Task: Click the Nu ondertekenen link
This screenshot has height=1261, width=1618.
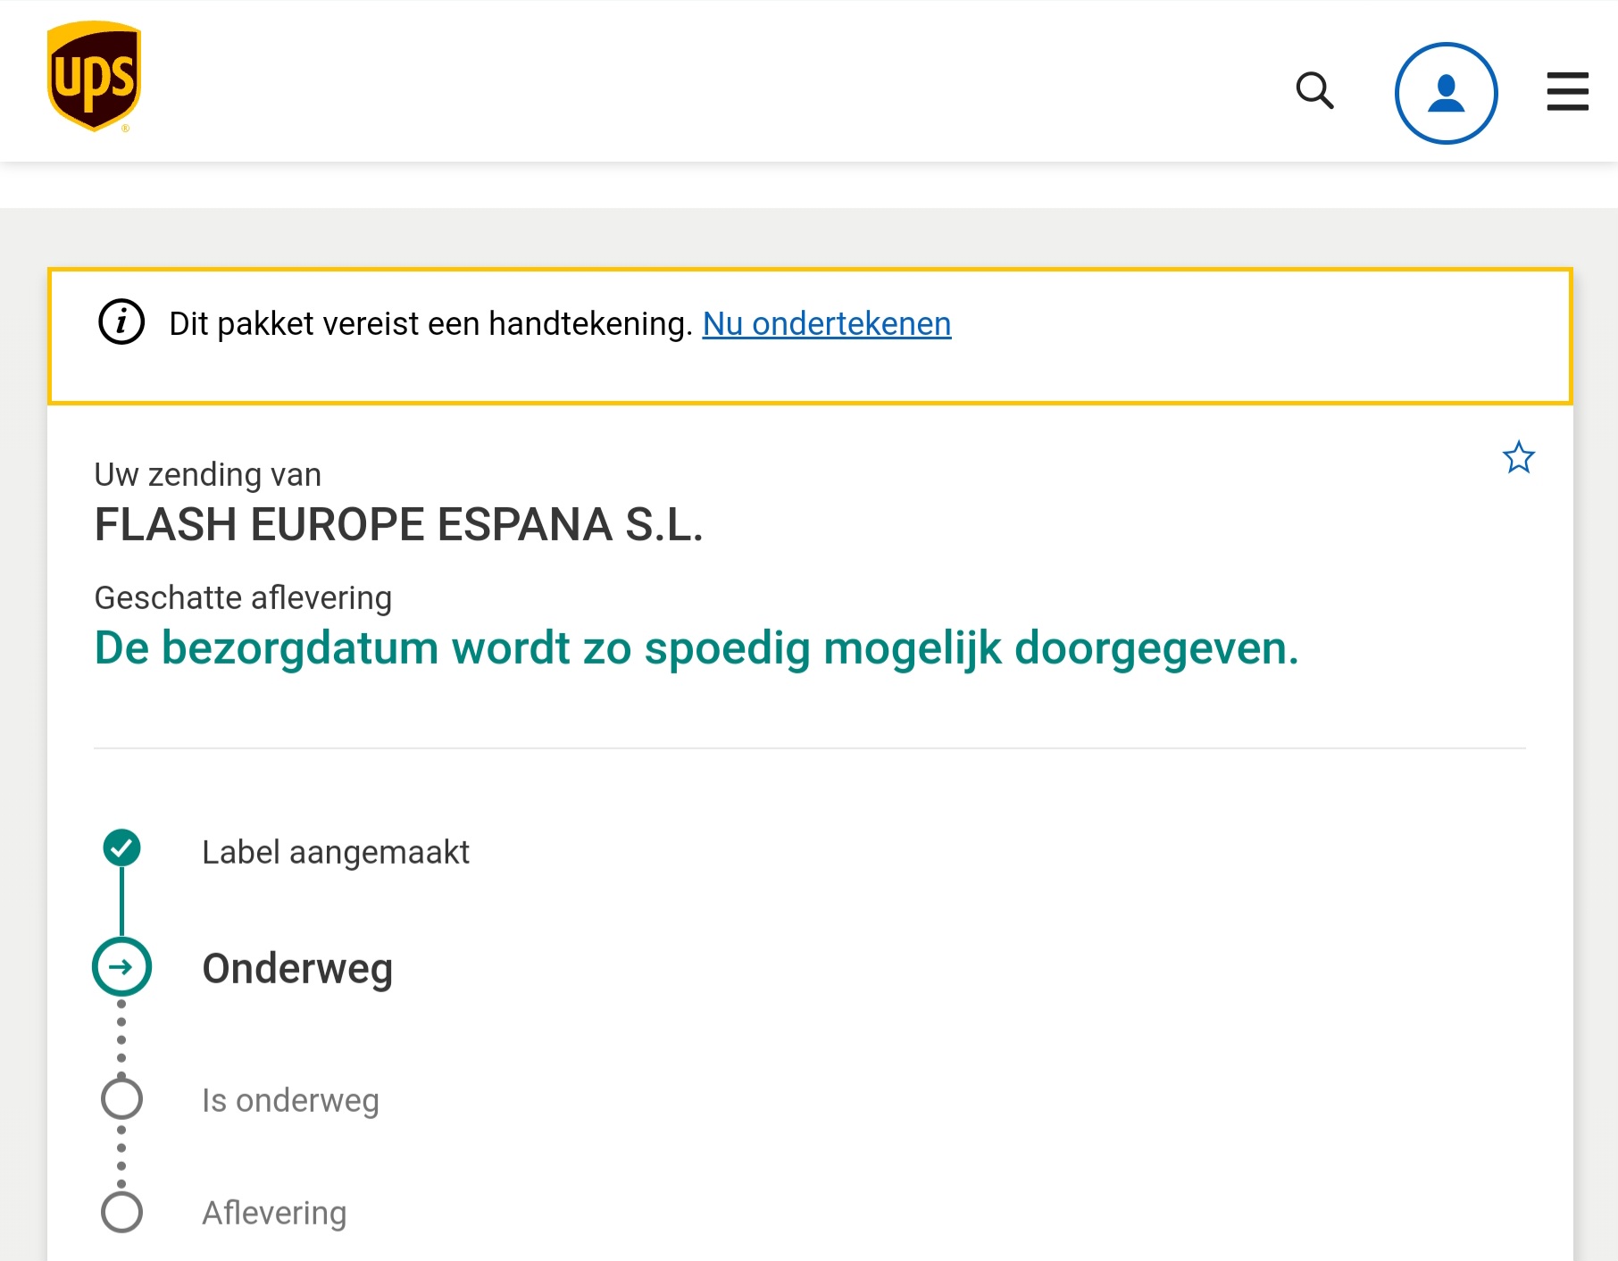Action: pos(827,323)
